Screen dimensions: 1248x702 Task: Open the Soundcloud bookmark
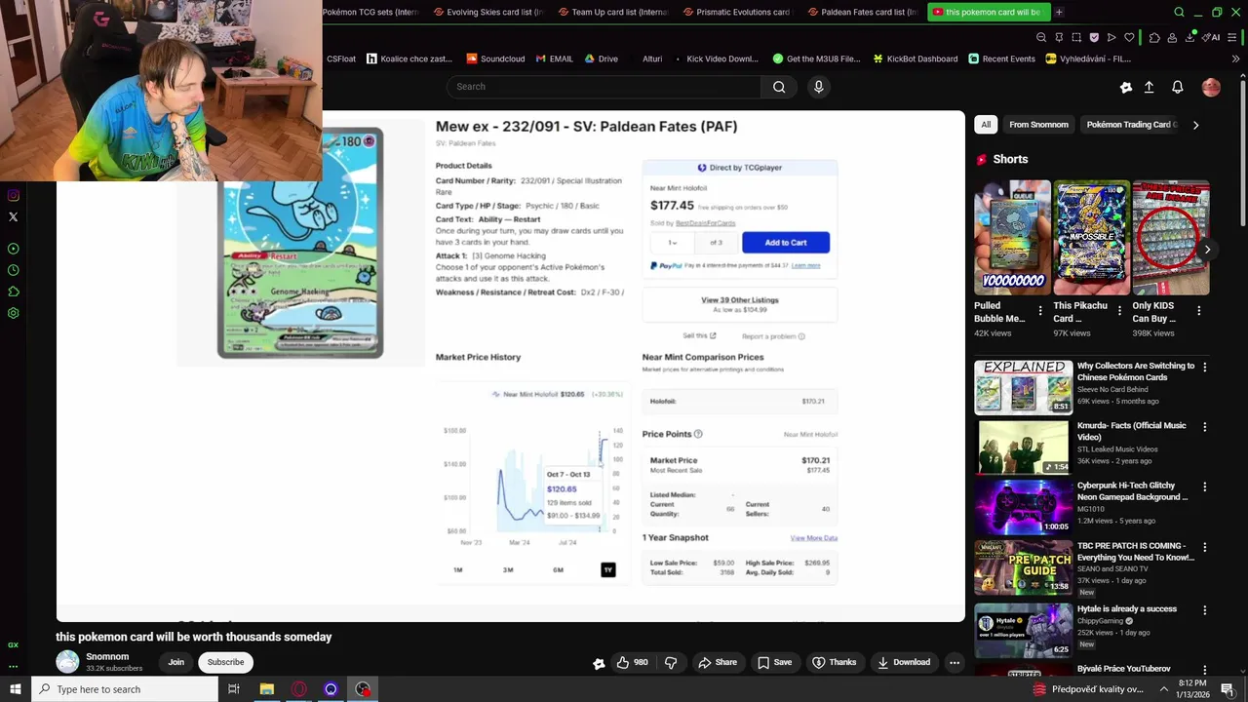click(495, 58)
